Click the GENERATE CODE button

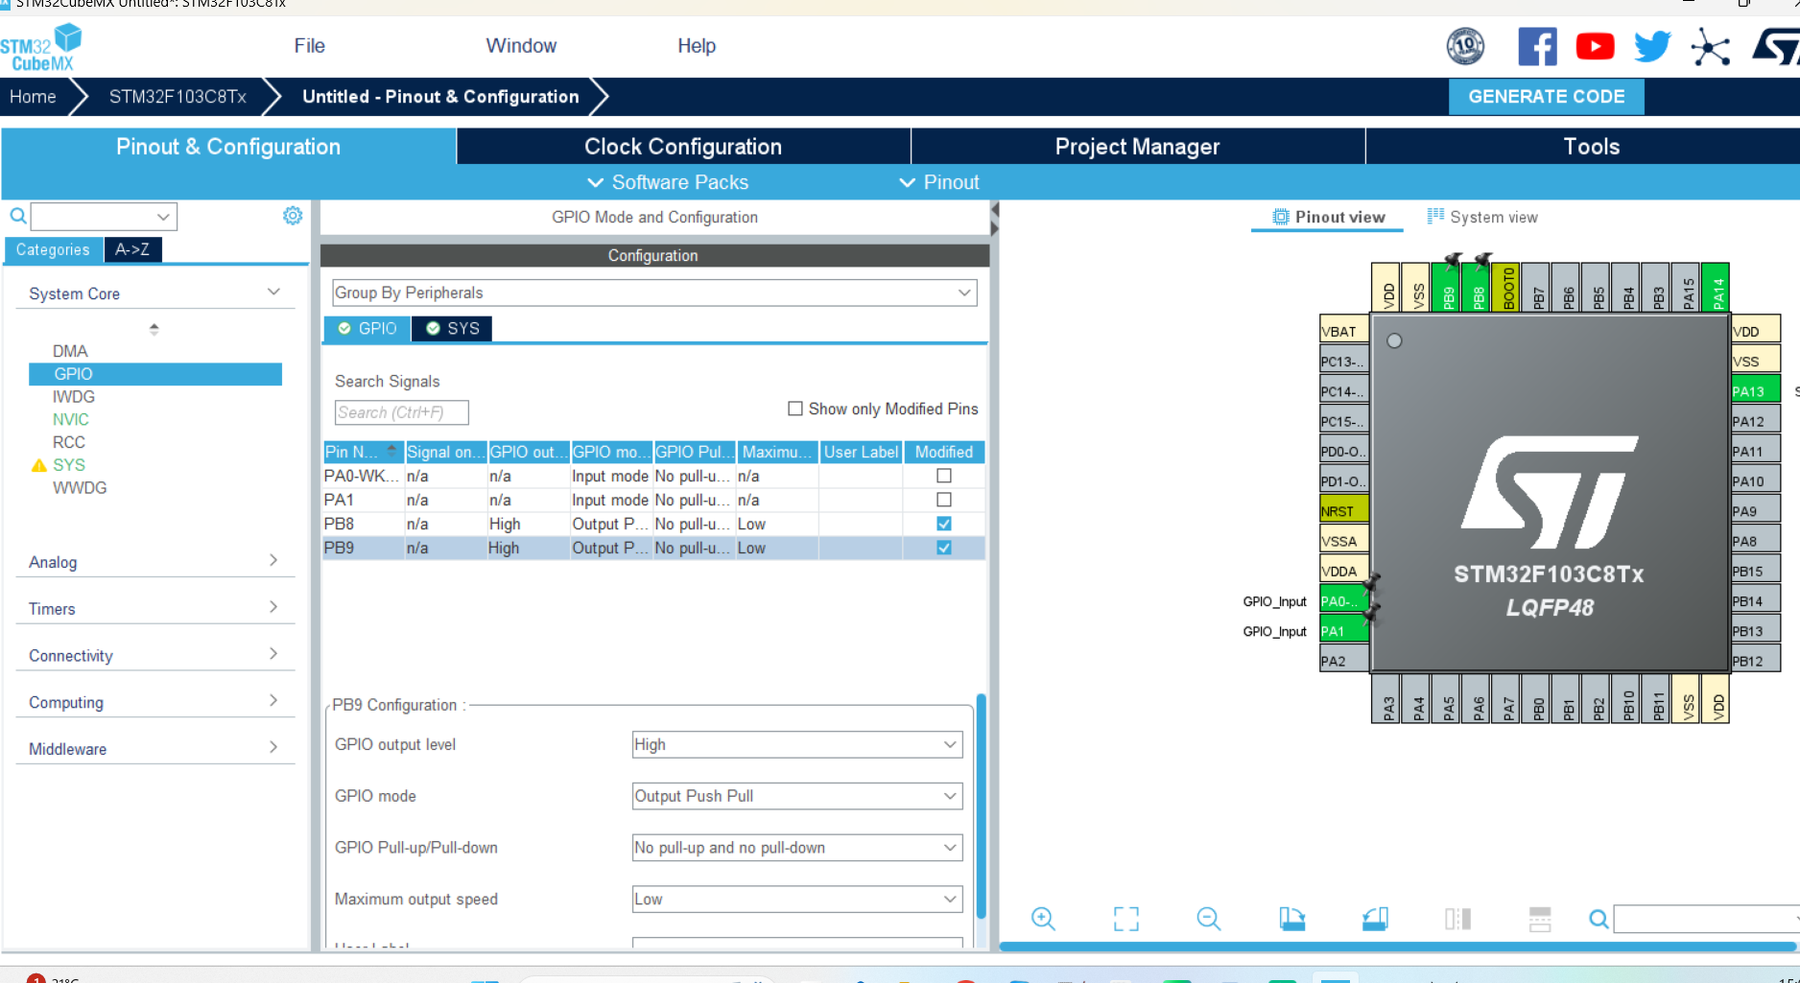pos(1546,97)
